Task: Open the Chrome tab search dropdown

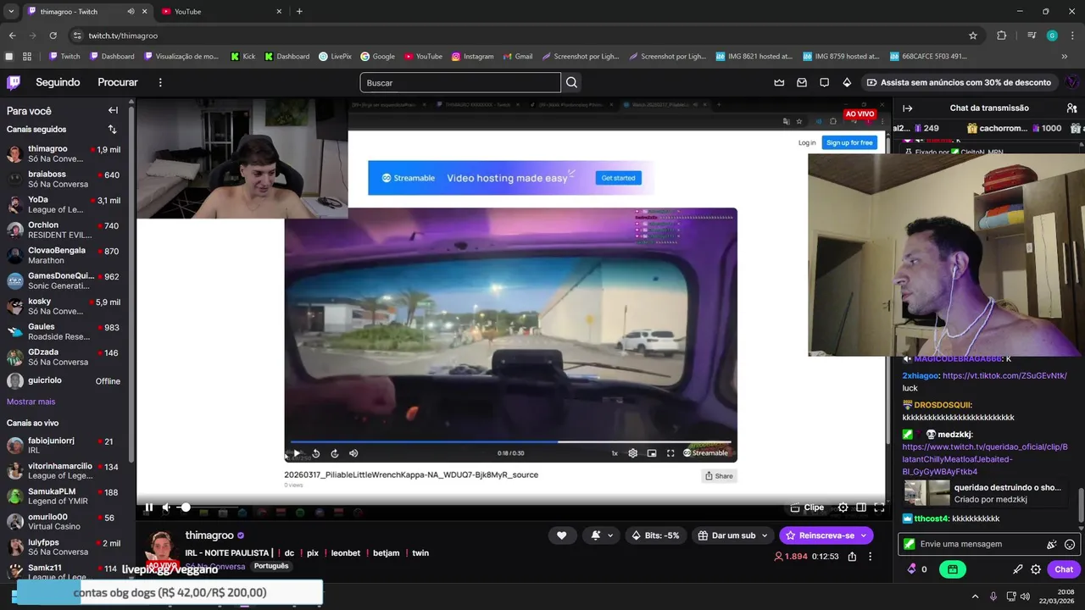Action: 11,12
